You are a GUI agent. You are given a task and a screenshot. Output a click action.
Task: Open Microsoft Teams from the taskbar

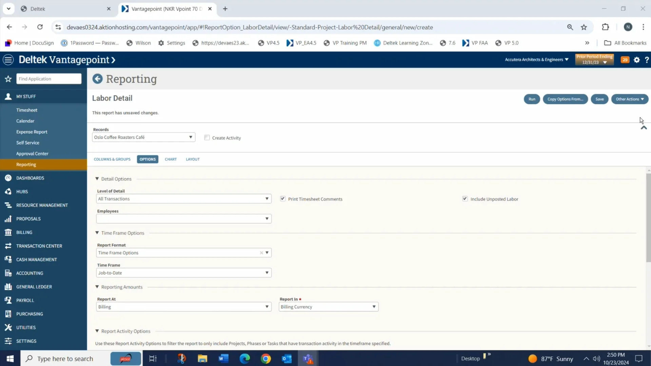pyautogui.click(x=308, y=359)
